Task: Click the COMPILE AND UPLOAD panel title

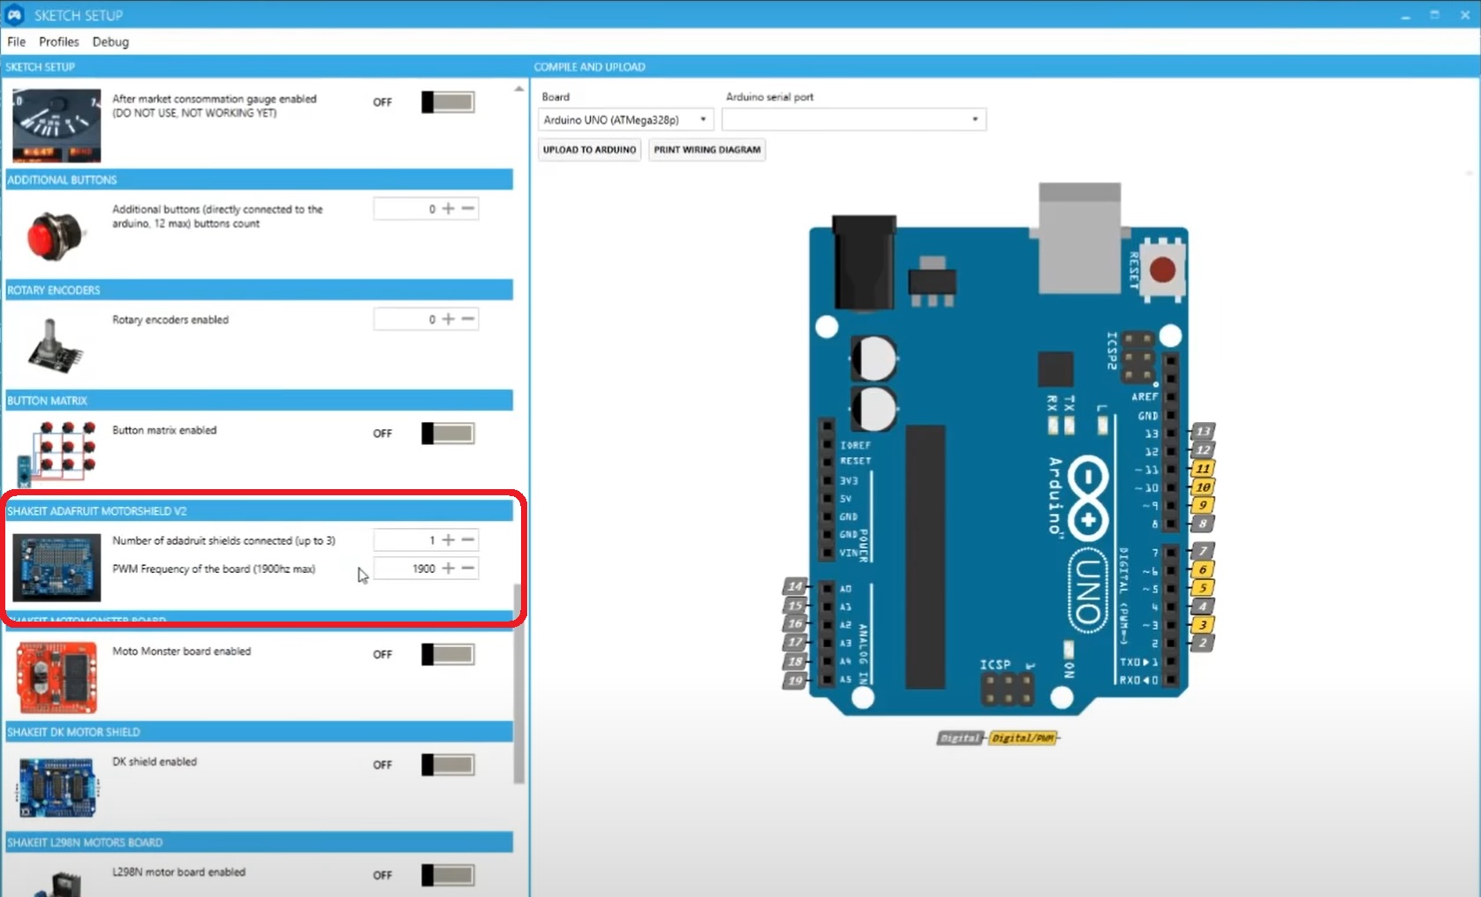Action: click(x=589, y=67)
